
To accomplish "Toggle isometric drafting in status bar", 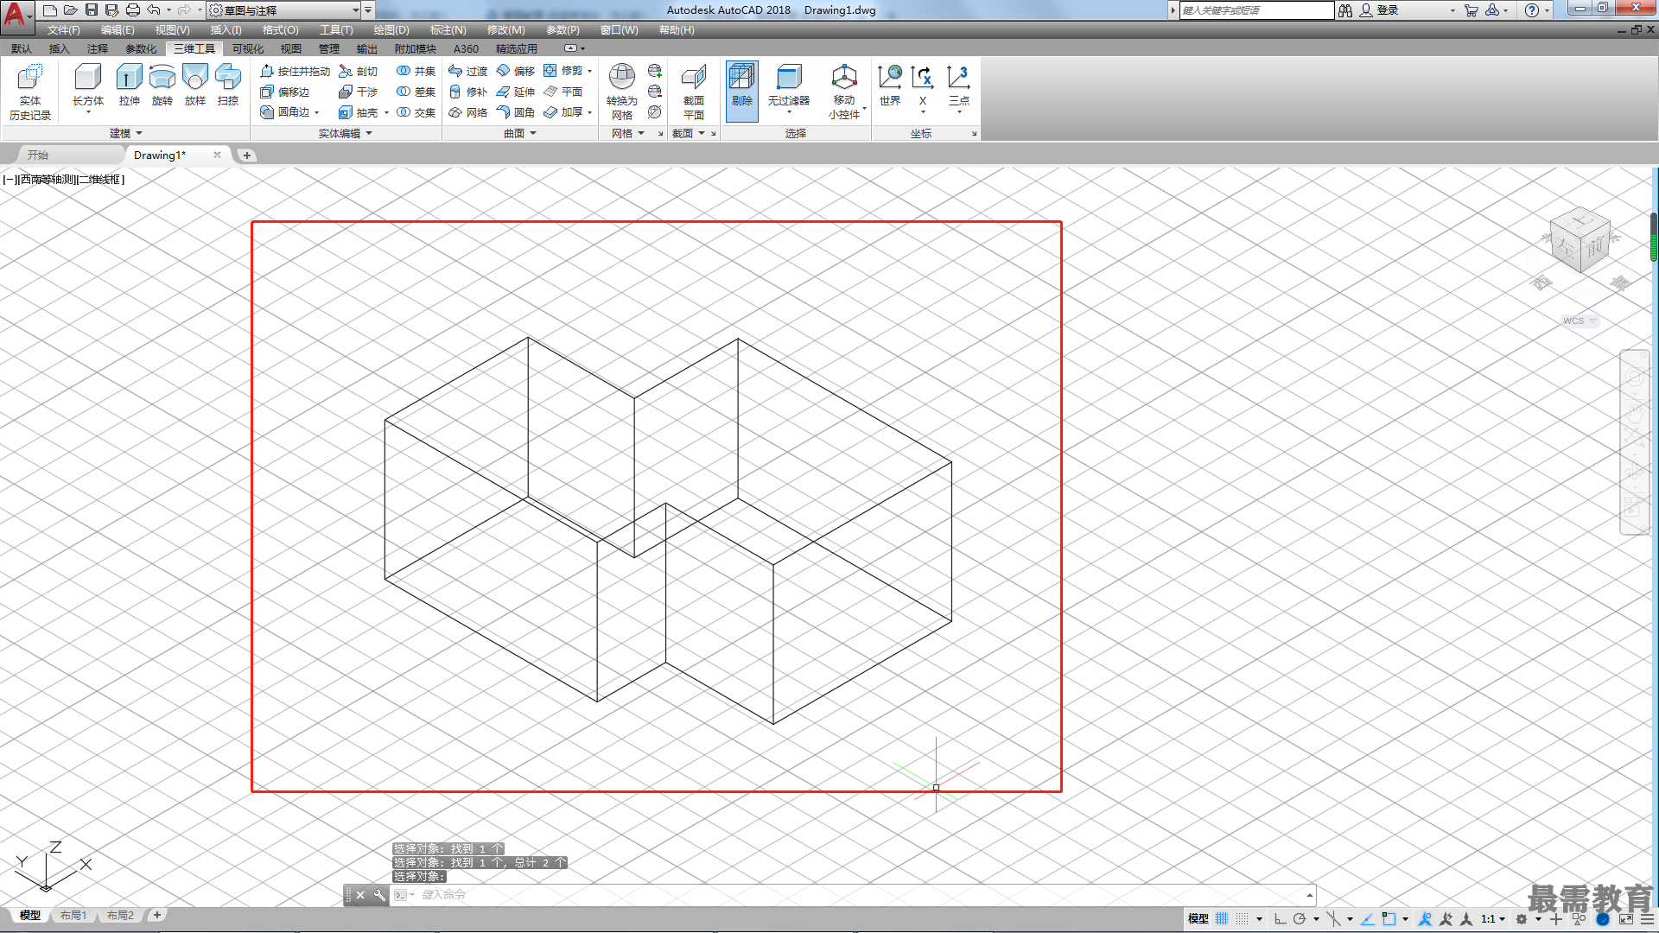I will (1334, 919).
